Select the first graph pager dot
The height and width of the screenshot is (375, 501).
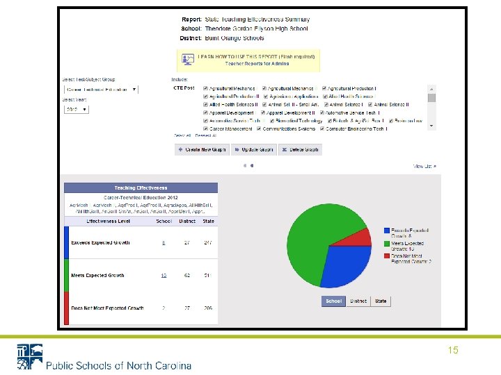(245, 165)
